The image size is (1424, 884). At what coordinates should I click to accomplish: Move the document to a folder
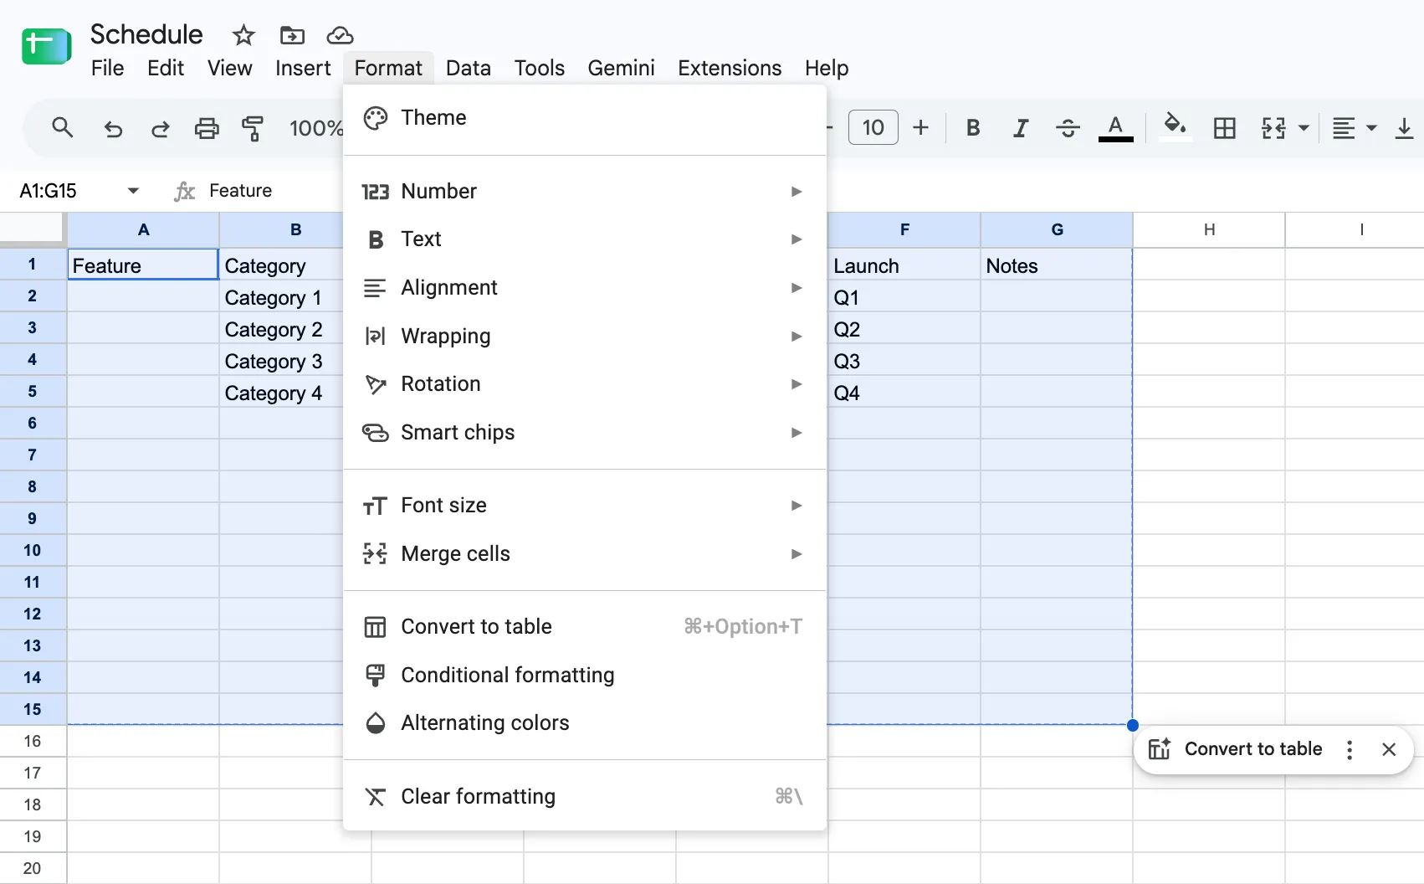click(292, 35)
